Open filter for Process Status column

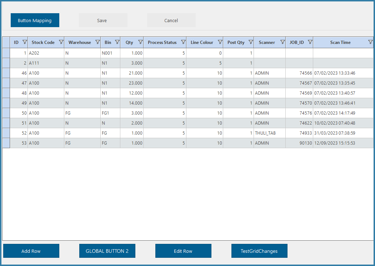click(x=183, y=42)
